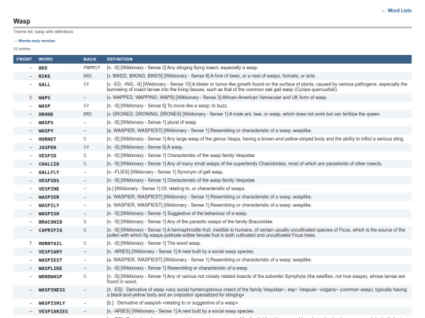Click the DRS back hooks for DRONE
Viewport: 425px width, 318px height.
click(87, 114)
